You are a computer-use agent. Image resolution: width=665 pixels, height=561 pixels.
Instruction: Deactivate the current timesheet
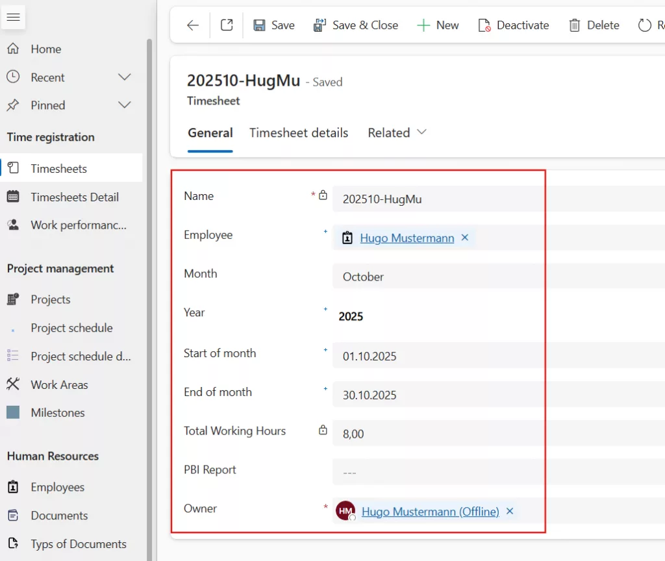[x=513, y=25]
